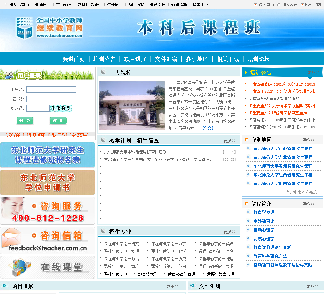Expand 更多 in 课程简介 panel
Viewport: 324px width, 294px height.
(x=308, y=204)
